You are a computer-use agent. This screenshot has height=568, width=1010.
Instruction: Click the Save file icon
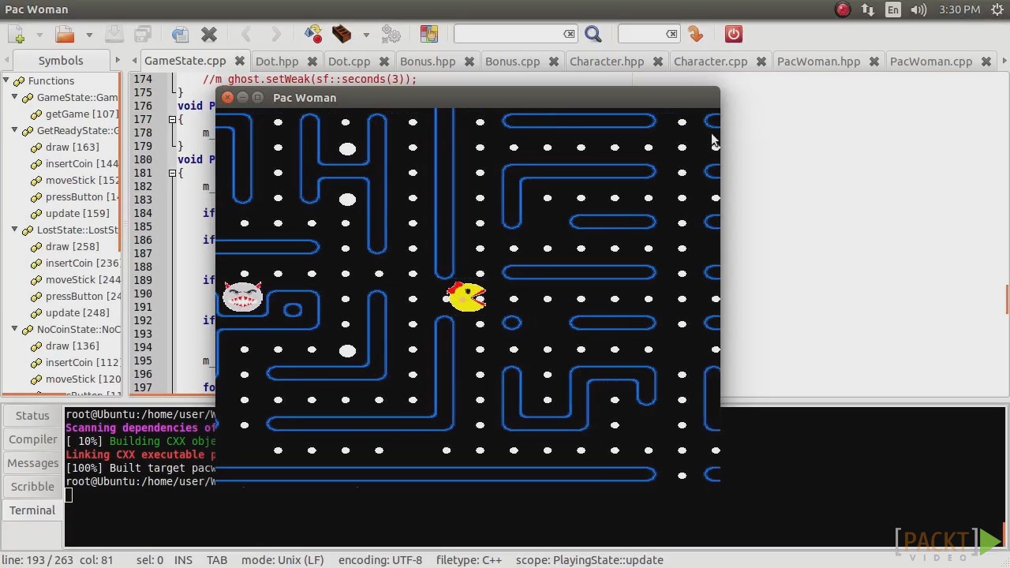coord(114,34)
